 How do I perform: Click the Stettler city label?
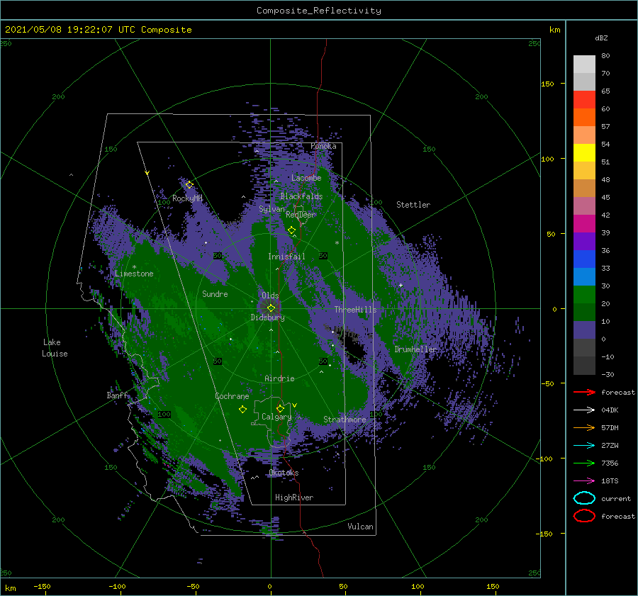pos(413,205)
